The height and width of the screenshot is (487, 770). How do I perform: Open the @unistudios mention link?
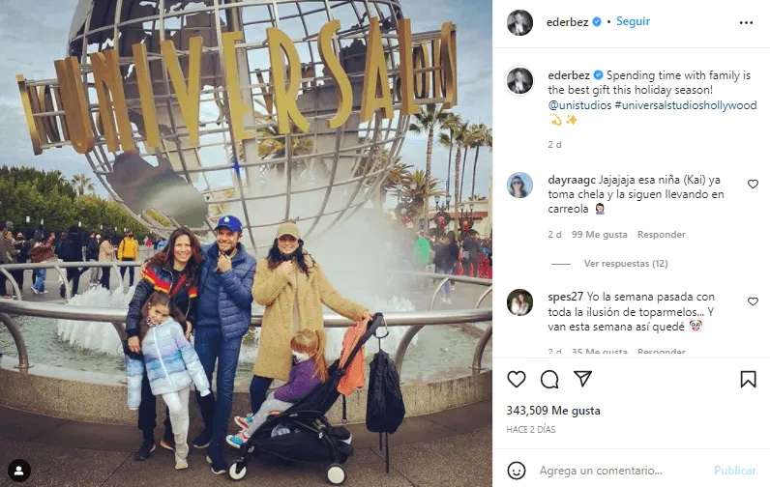(x=579, y=105)
